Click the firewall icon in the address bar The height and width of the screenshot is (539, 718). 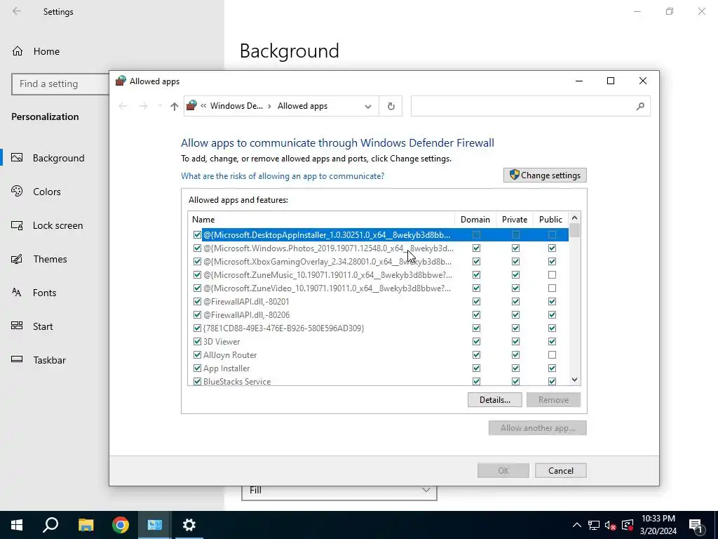(192, 105)
